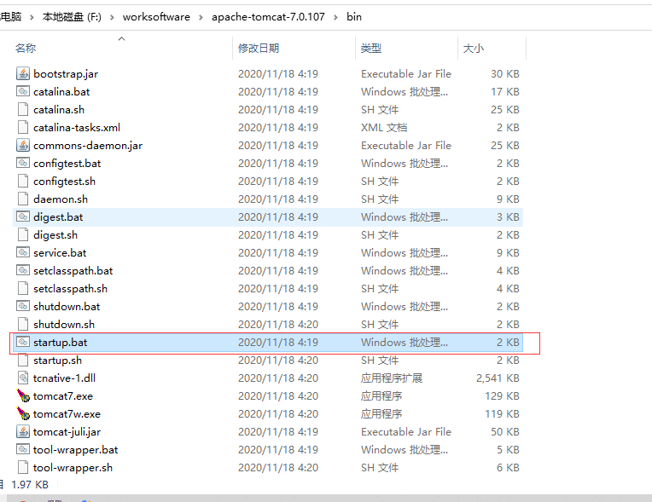Click the bin breadcrumb segment
This screenshot has height=502, width=652.
[354, 16]
